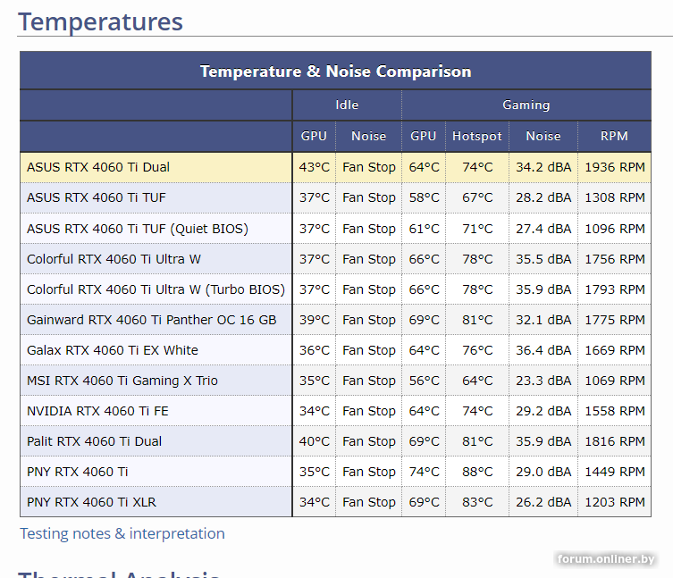
Task: Click the 36.4 dBA noise cell
Action: click(543, 350)
